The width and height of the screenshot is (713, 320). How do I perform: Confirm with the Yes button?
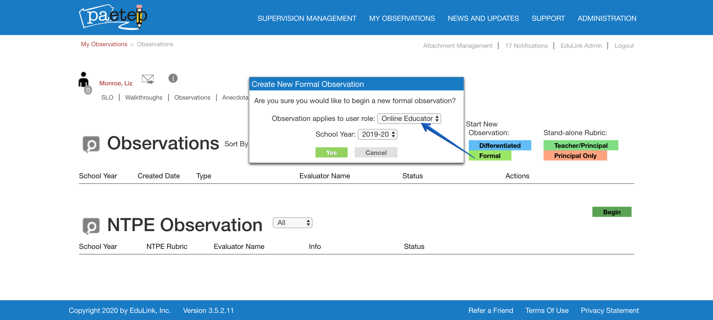click(x=331, y=153)
